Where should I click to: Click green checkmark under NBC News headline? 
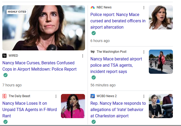click(94, 33)
